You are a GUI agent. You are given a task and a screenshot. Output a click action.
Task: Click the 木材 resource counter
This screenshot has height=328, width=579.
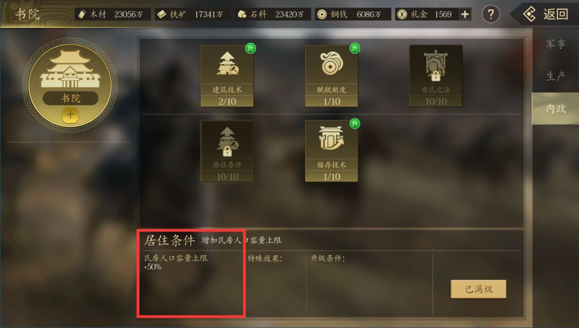point(113,14)
